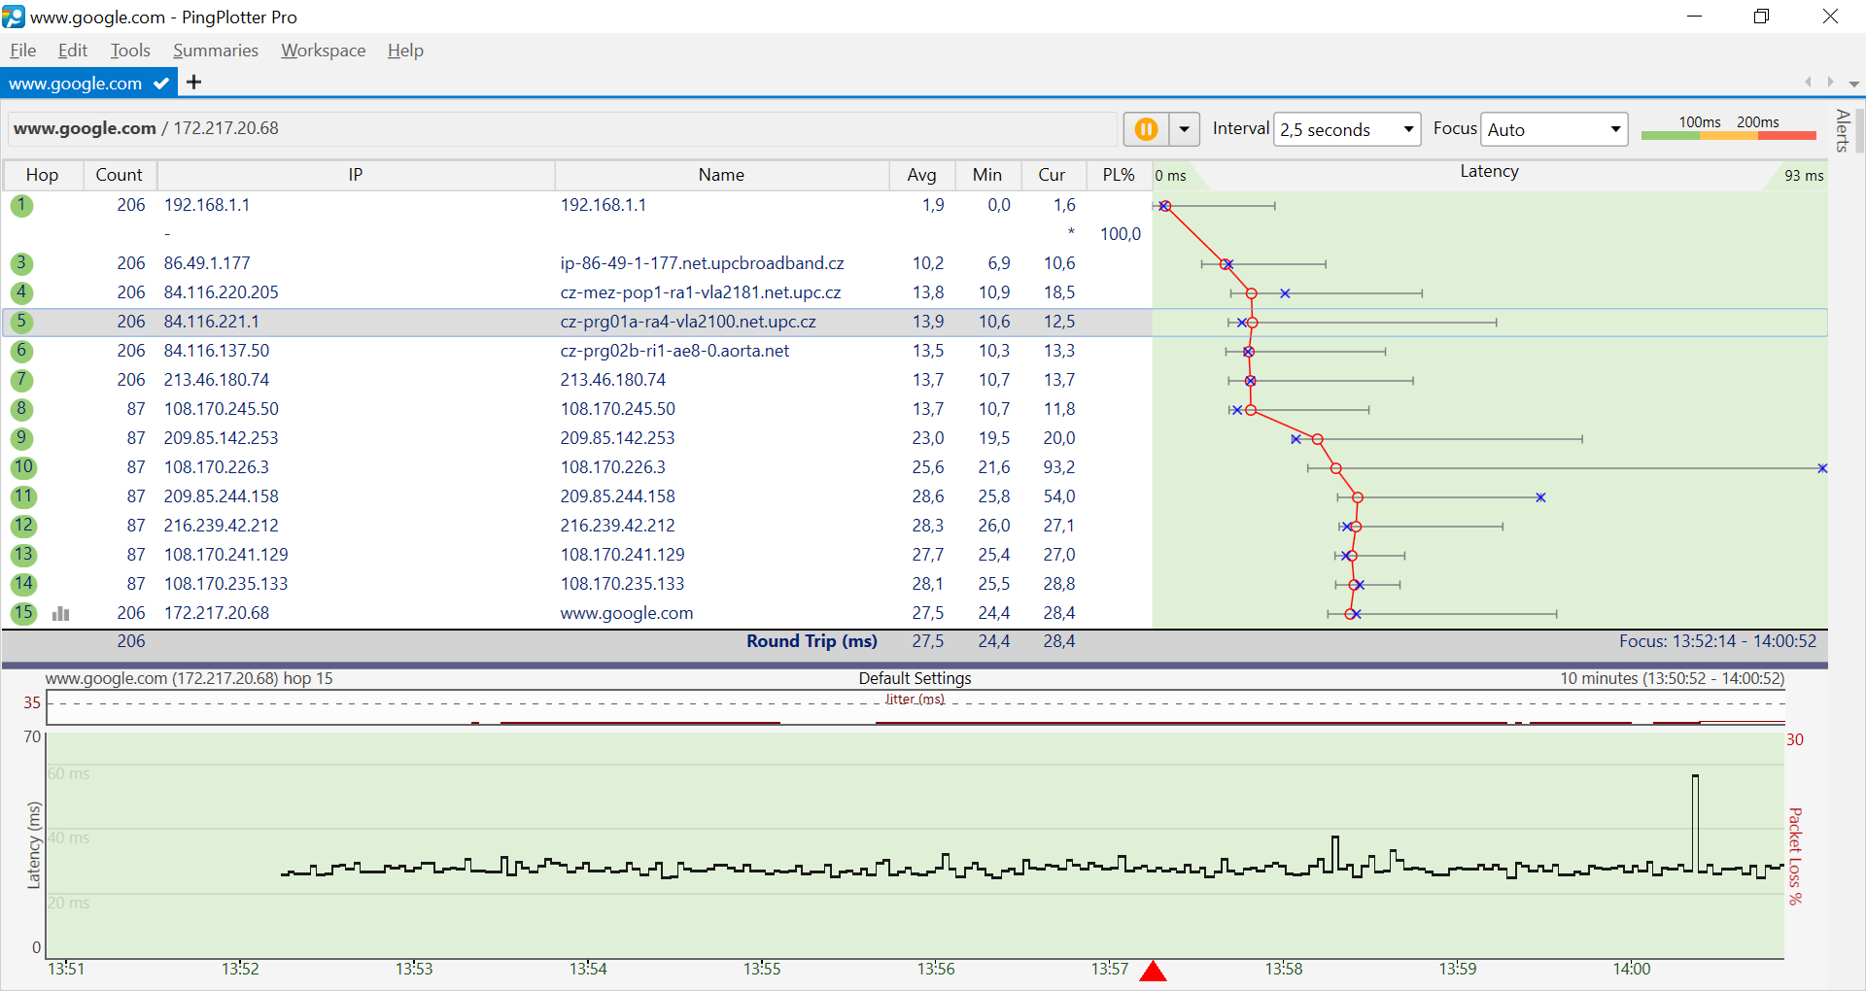1866x991 pixels.
Task: Click the red triangle timeline marker
Action: point(1153,971)
